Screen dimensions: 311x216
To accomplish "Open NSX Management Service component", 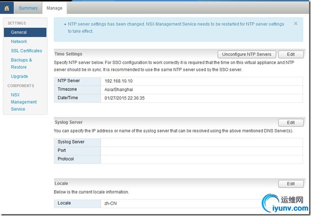I will [x=24, y=102].
